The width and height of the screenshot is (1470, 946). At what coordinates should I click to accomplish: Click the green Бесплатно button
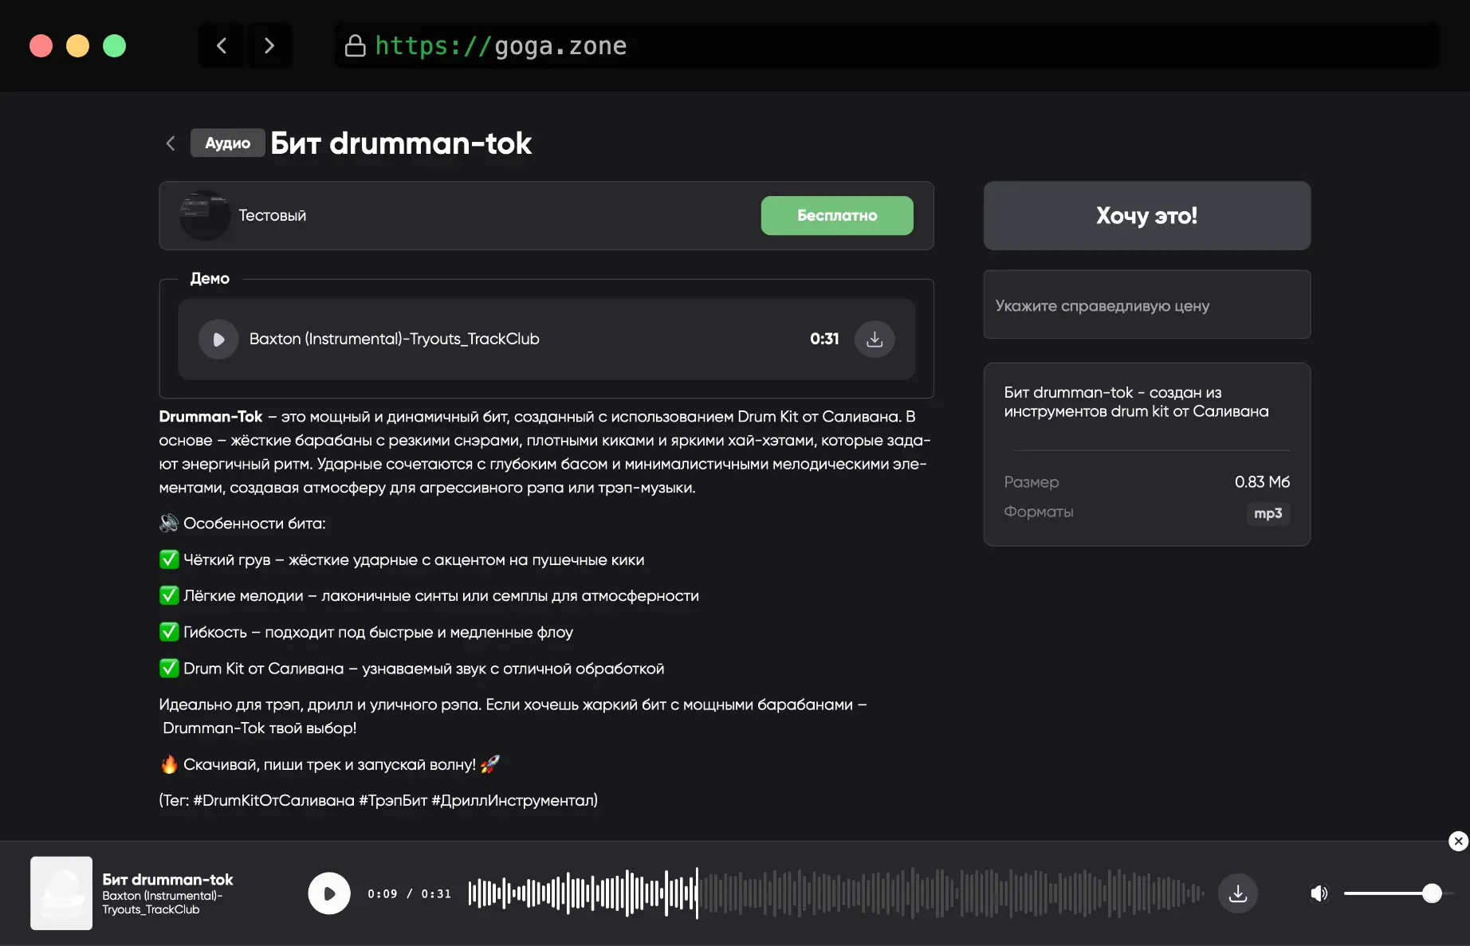click(x=837, y=216)
